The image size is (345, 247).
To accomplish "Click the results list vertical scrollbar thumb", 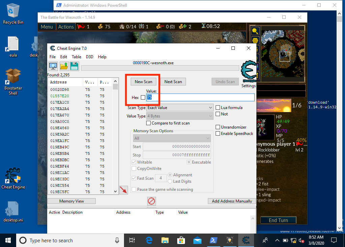I will pos(115,87).
